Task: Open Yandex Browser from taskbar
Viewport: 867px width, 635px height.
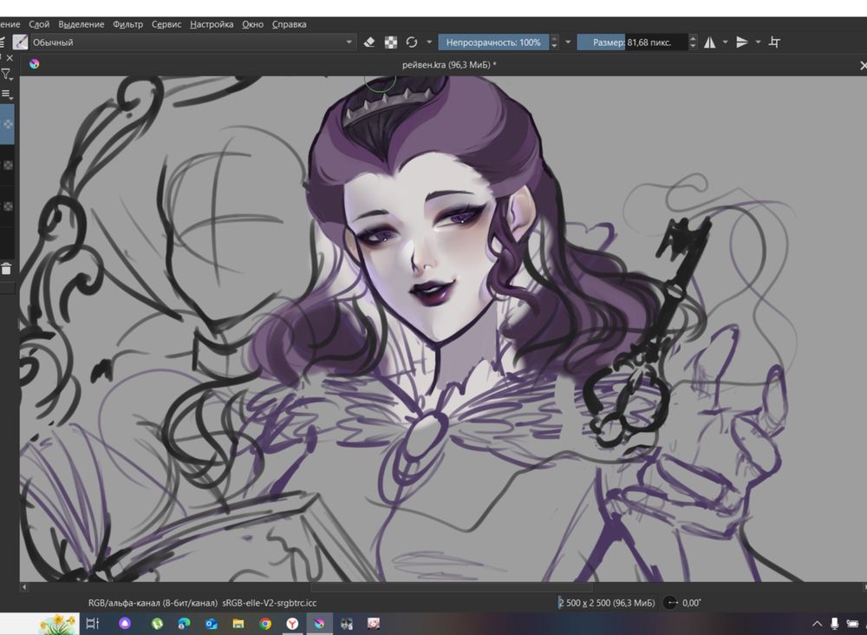Action: 292,624
